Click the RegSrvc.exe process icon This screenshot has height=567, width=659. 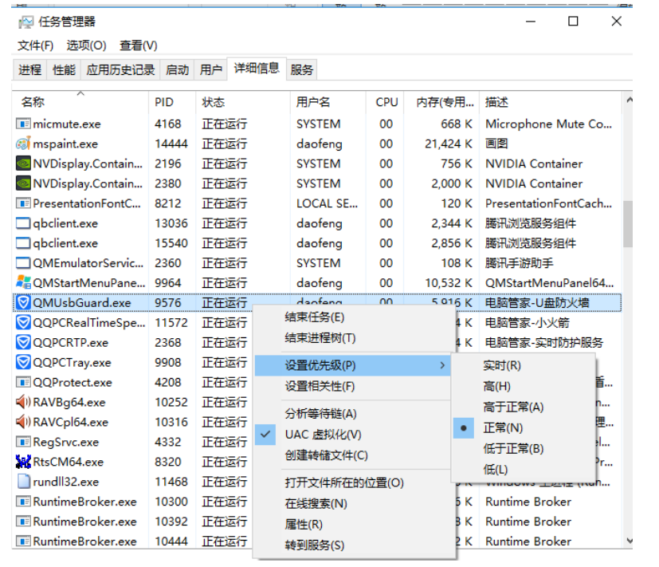(23, 442)
